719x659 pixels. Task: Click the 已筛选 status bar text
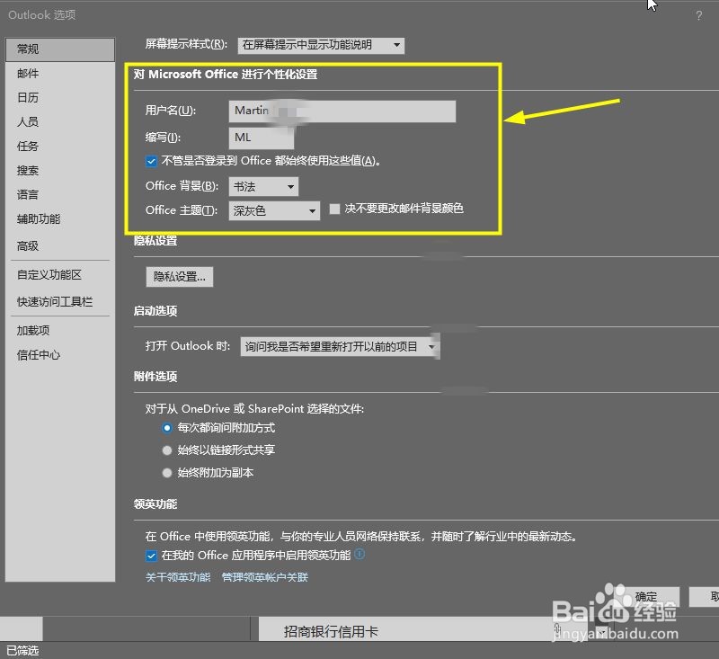[22, 650]
